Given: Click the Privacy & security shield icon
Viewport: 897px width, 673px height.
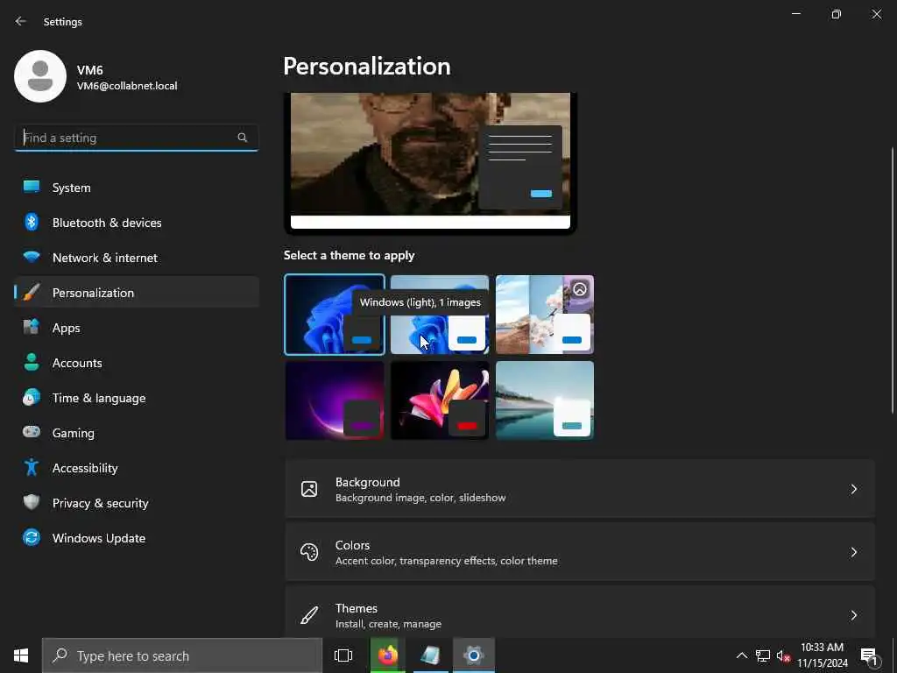Looking at the screenshot, I should (32, 502).
